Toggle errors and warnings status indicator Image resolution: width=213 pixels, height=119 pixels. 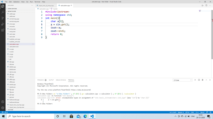point(5,112)
